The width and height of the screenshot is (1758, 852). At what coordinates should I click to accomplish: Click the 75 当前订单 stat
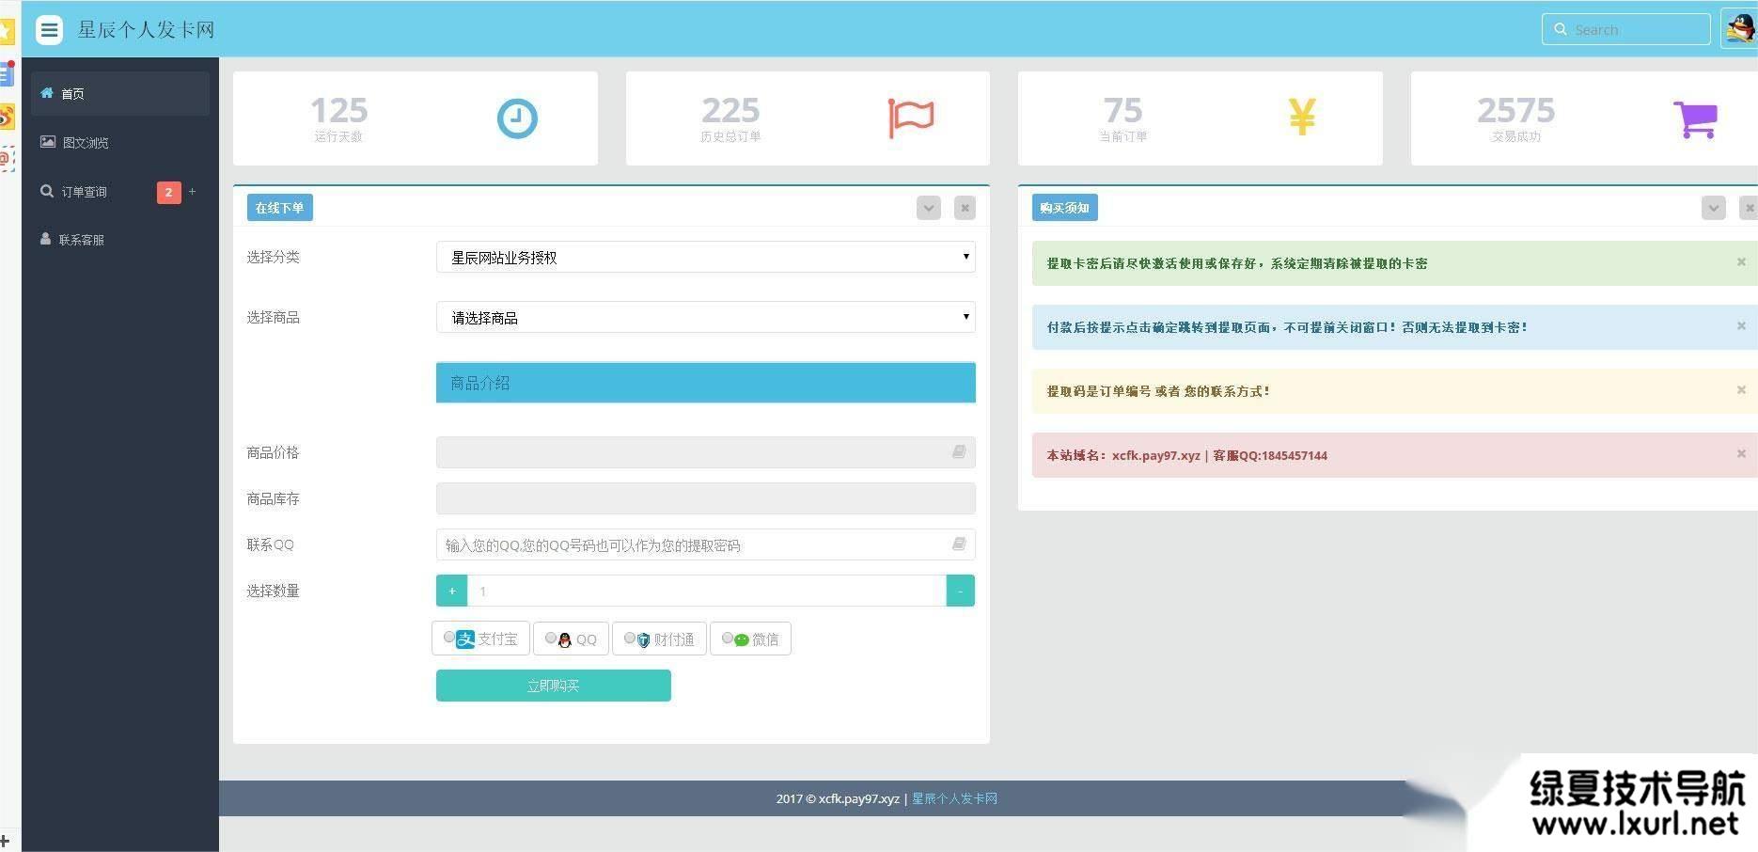click(x=1122, y=118)
